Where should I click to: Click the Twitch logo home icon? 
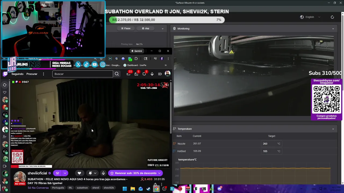(5, 74)
